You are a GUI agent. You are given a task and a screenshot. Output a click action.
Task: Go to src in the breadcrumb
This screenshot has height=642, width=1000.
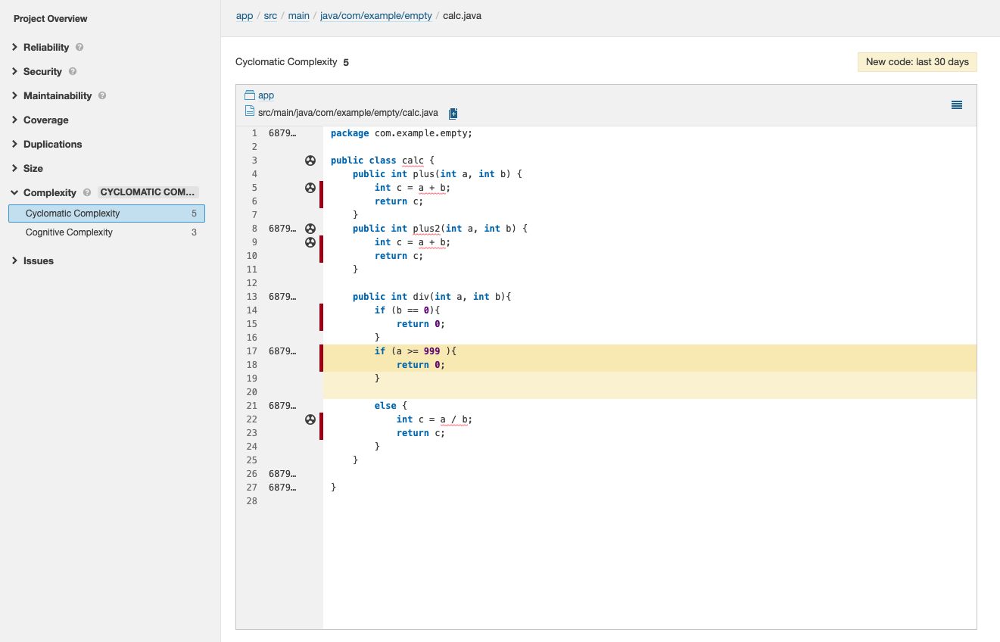(270, 15)
